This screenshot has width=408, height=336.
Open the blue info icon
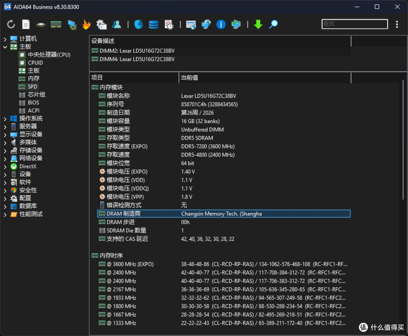click(x=221, y=25)
